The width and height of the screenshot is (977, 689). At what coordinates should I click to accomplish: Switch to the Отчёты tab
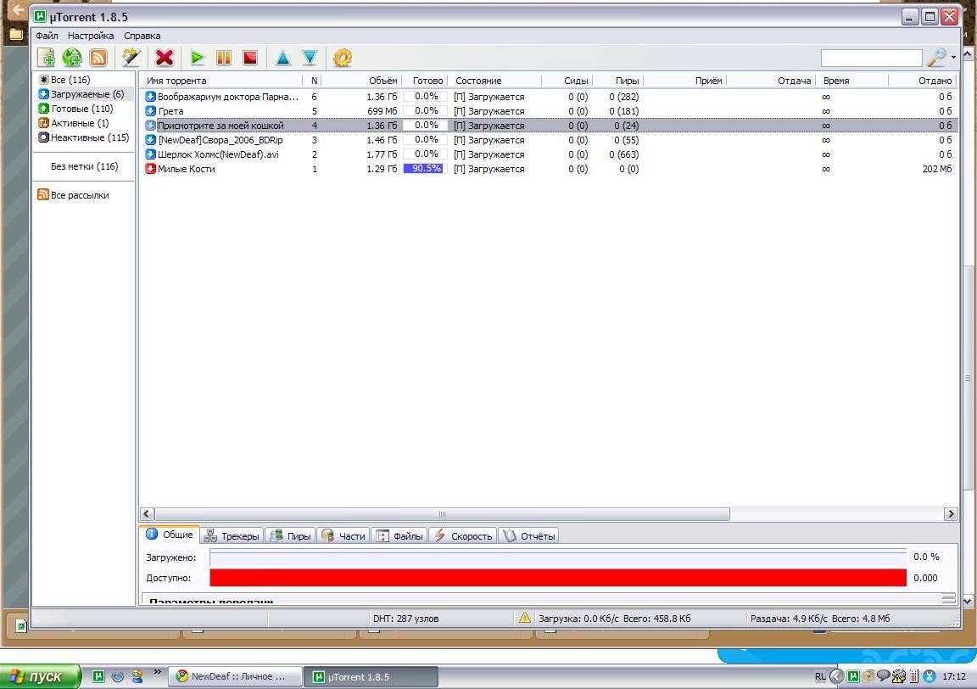coord(529,535)
